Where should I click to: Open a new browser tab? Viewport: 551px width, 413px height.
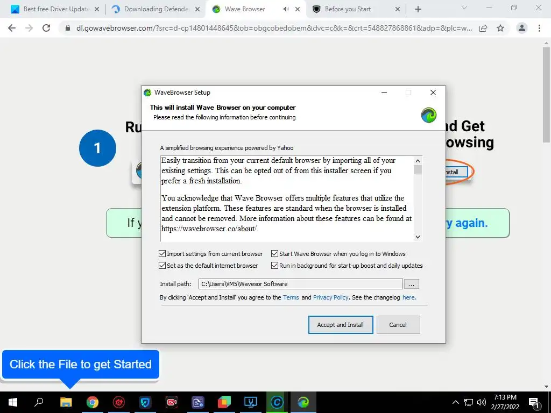pyautogui.click(x=418, y=9)
